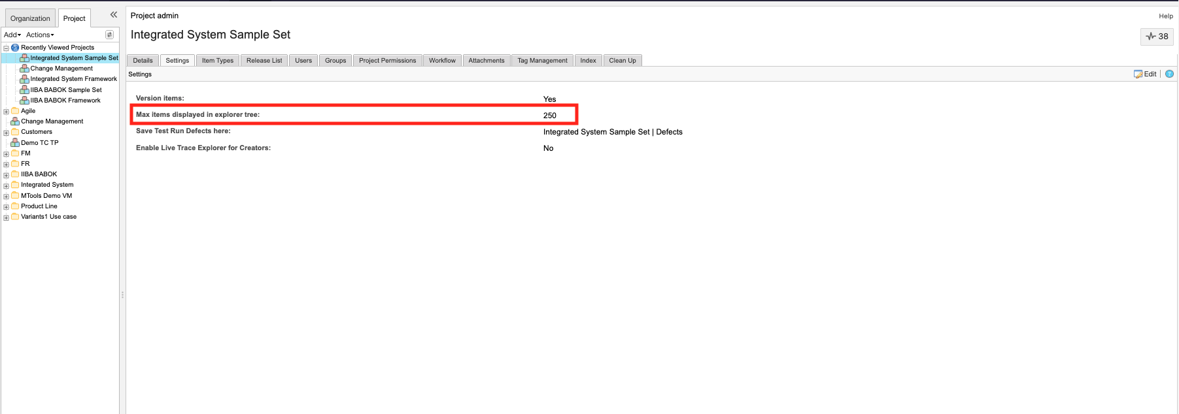Click the value 250 for max items

click(550, 116)
